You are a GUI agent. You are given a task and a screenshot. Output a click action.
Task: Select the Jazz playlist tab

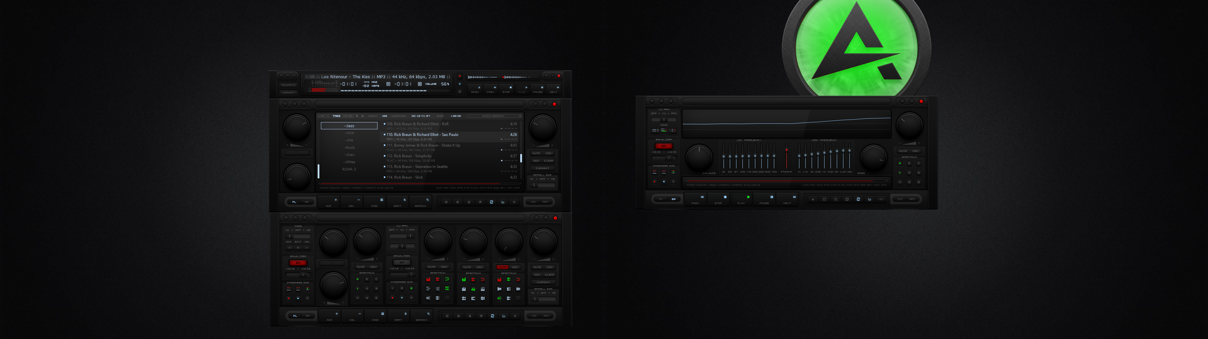click(x=350, y=126)
